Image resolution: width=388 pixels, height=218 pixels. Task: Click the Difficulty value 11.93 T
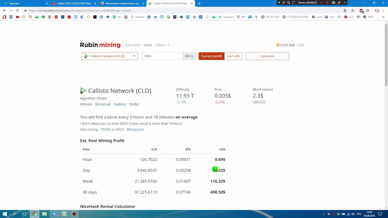point(185,96)
